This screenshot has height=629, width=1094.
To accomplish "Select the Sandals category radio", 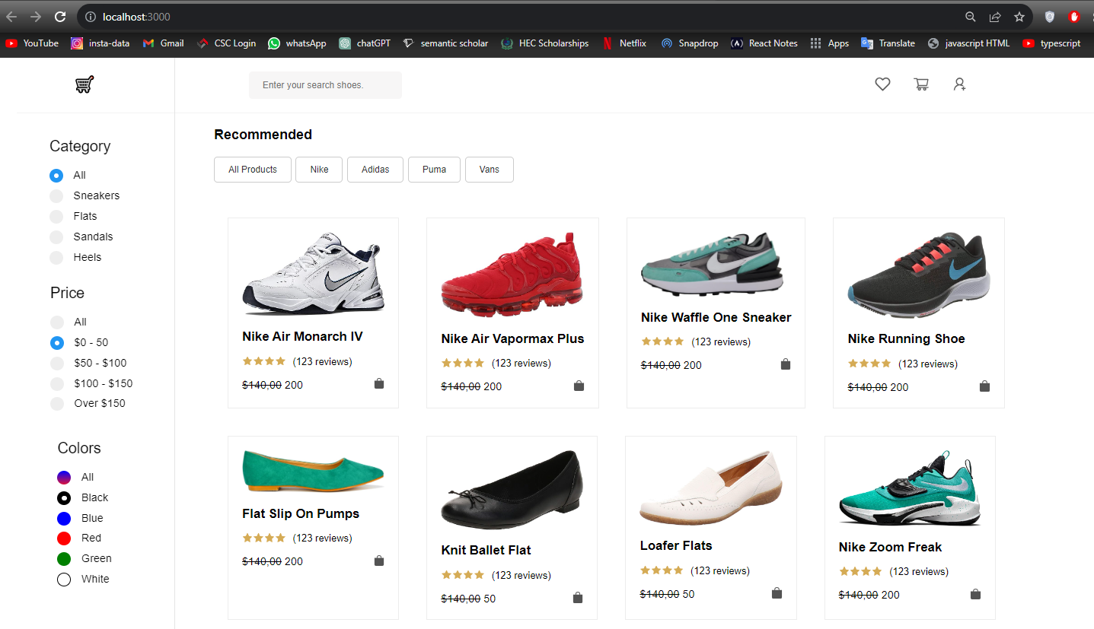I will click(56, 237).
